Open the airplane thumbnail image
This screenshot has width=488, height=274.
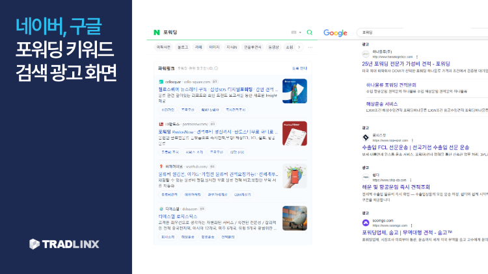tap(295, 218)
